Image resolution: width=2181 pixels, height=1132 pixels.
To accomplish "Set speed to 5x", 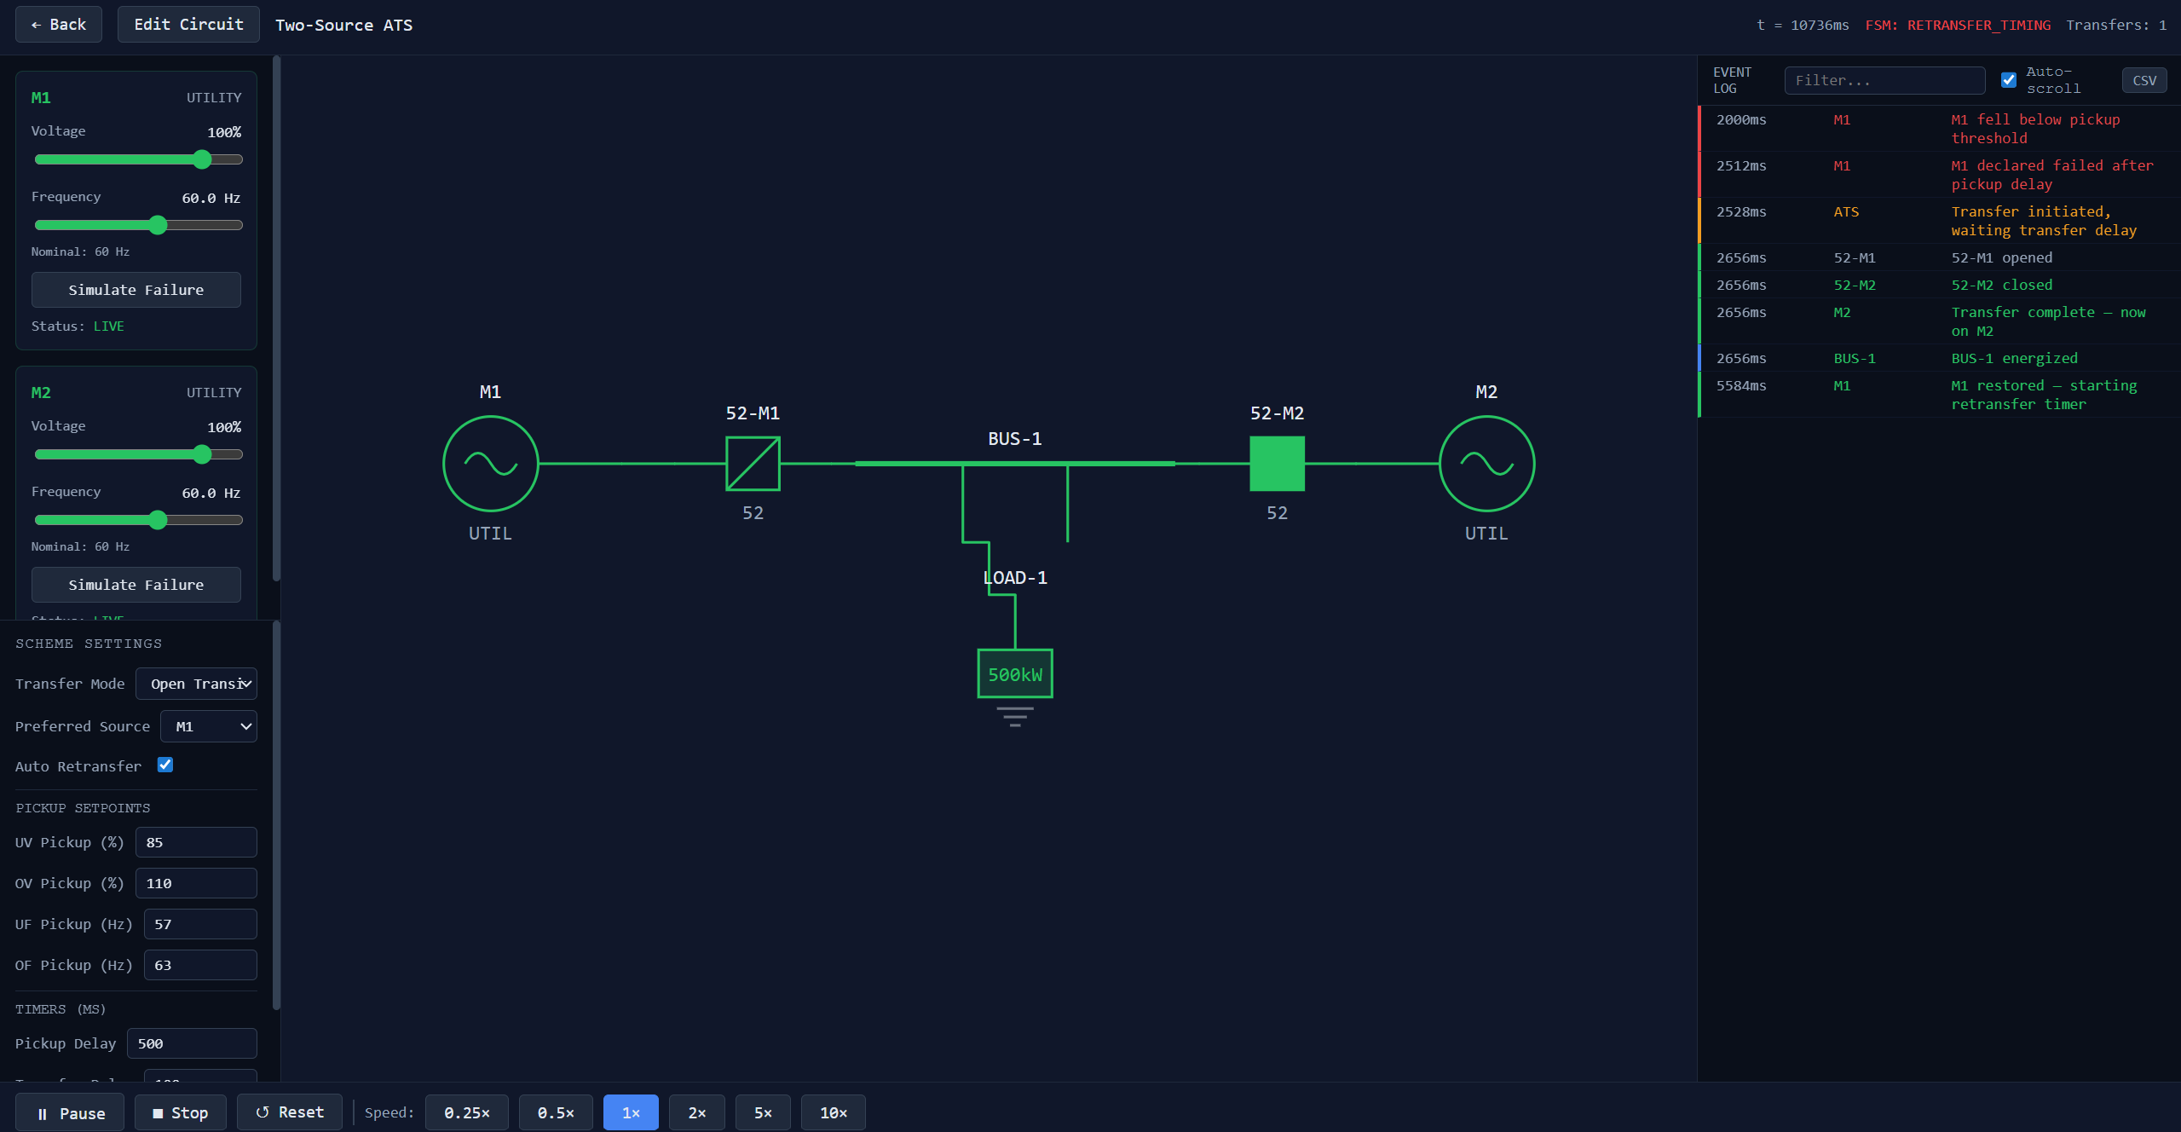I will [x=763, y=1113].
